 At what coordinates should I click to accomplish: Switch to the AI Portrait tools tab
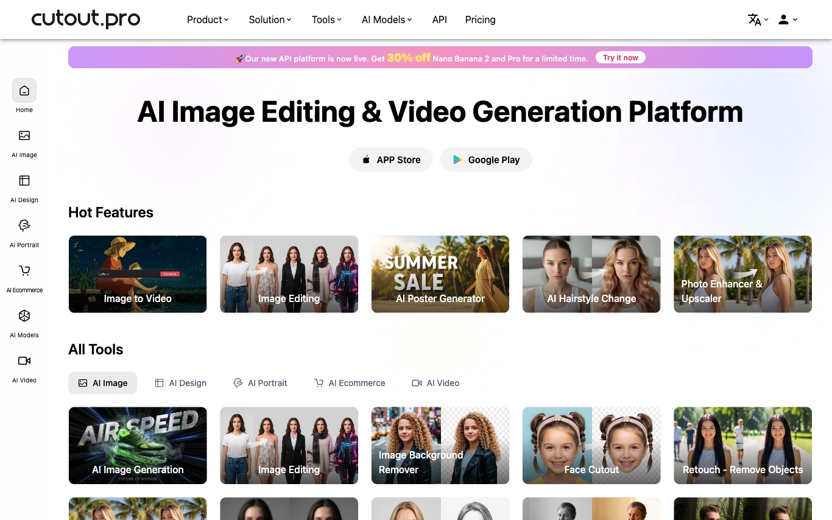tap(260, 383)
